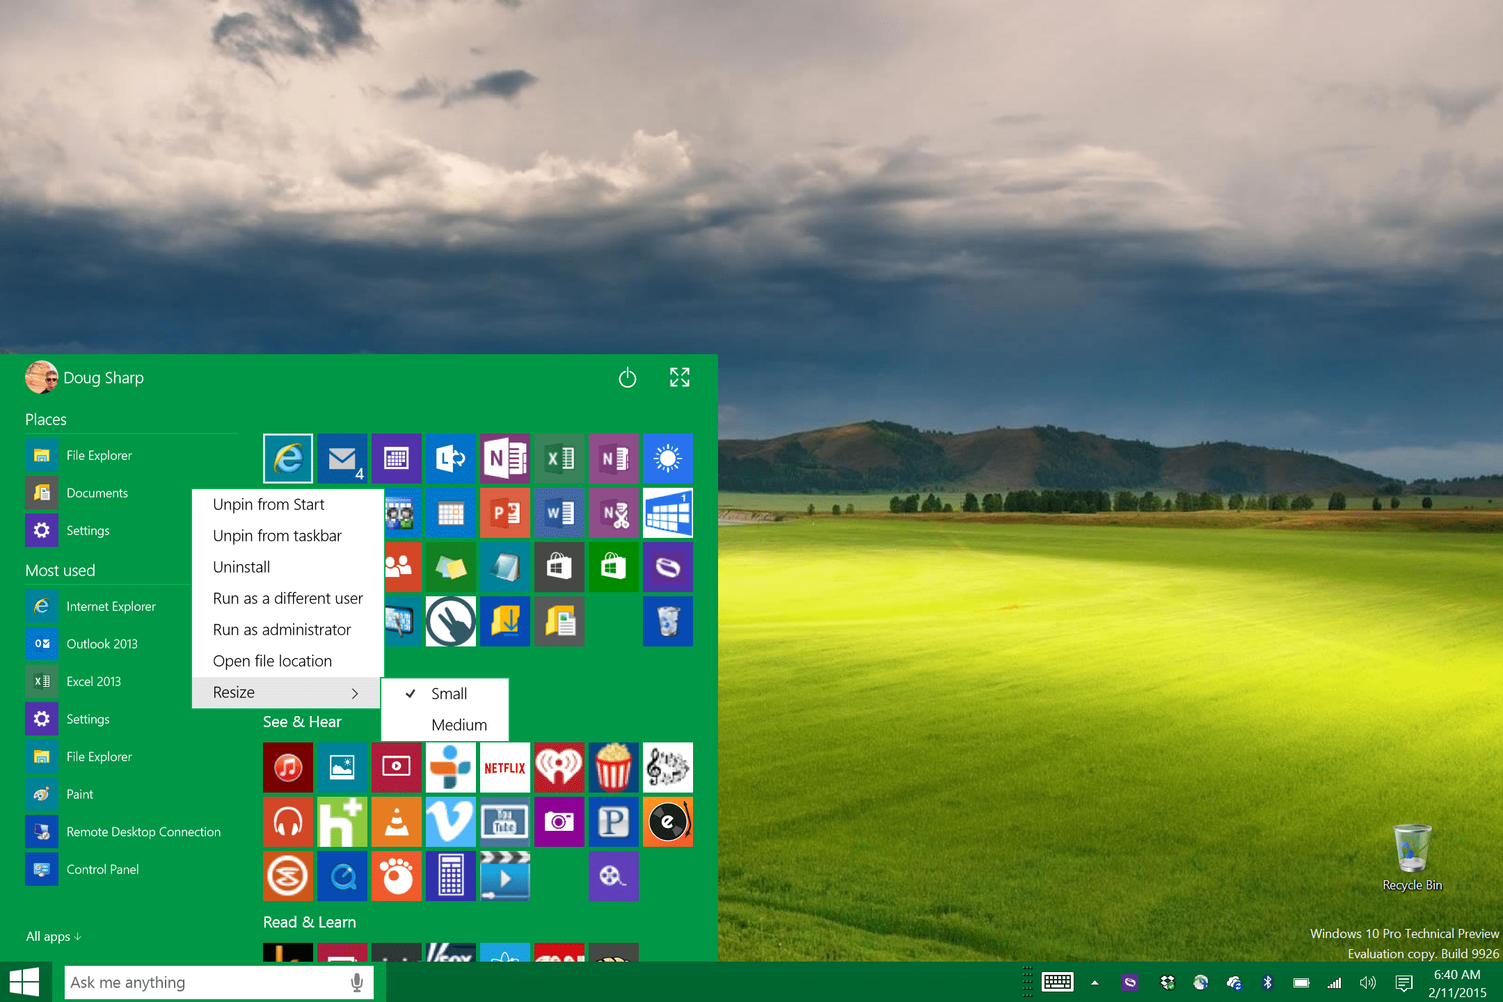Click the See & Hear group heading
This screenshot has width=1503, height=1002.
(302, 722)
